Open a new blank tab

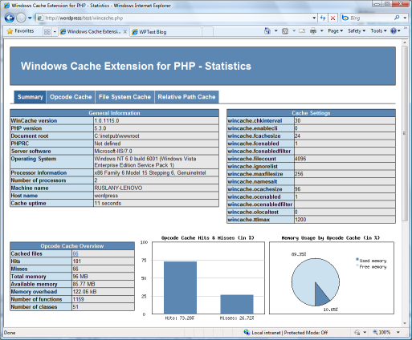(207, 32)
